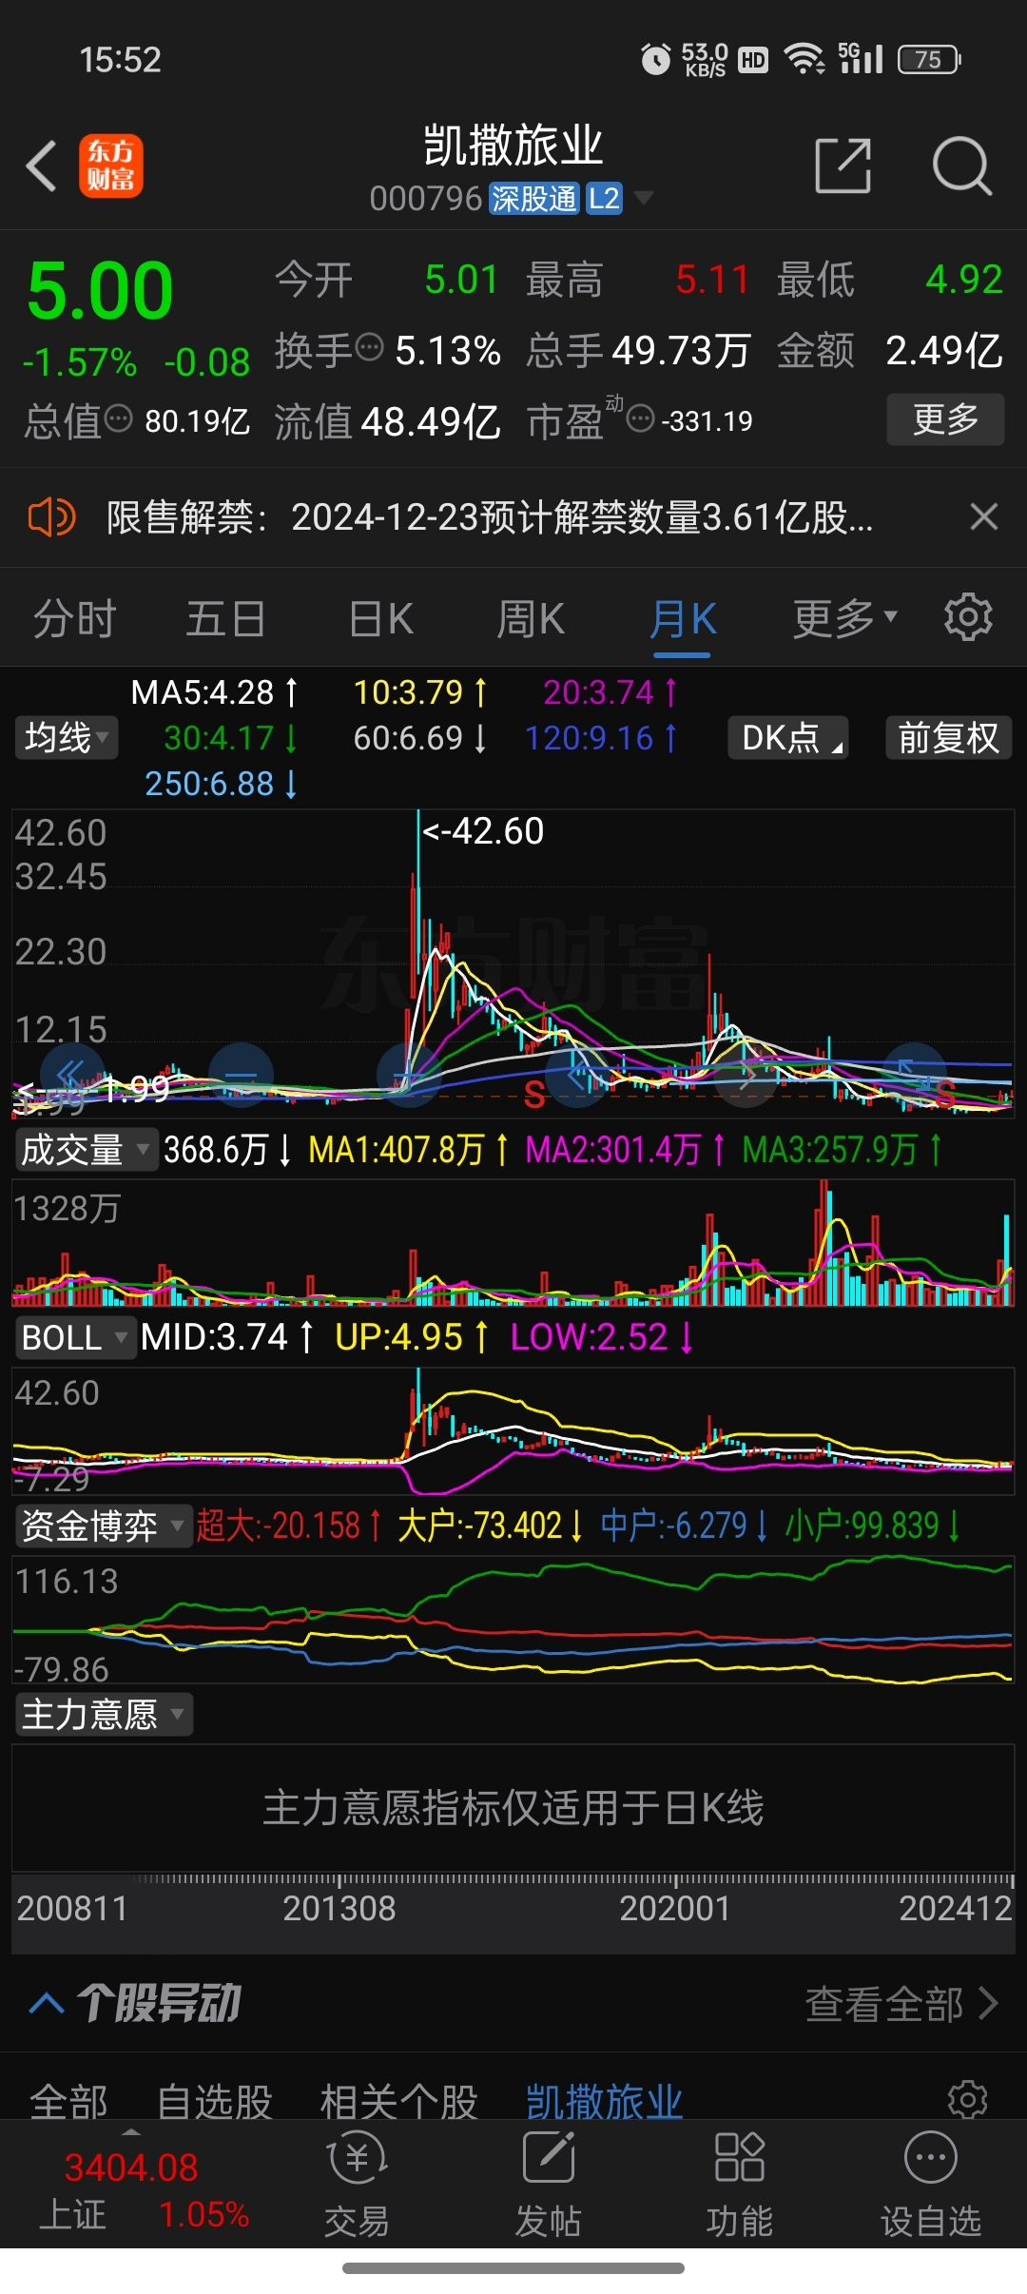This screenshot has height=2294, width=1027.
Task: Tap the MA1:407.8万 volume value
Action: [409, 1150]
